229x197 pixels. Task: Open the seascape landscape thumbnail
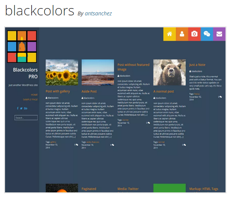pos(98,72)
